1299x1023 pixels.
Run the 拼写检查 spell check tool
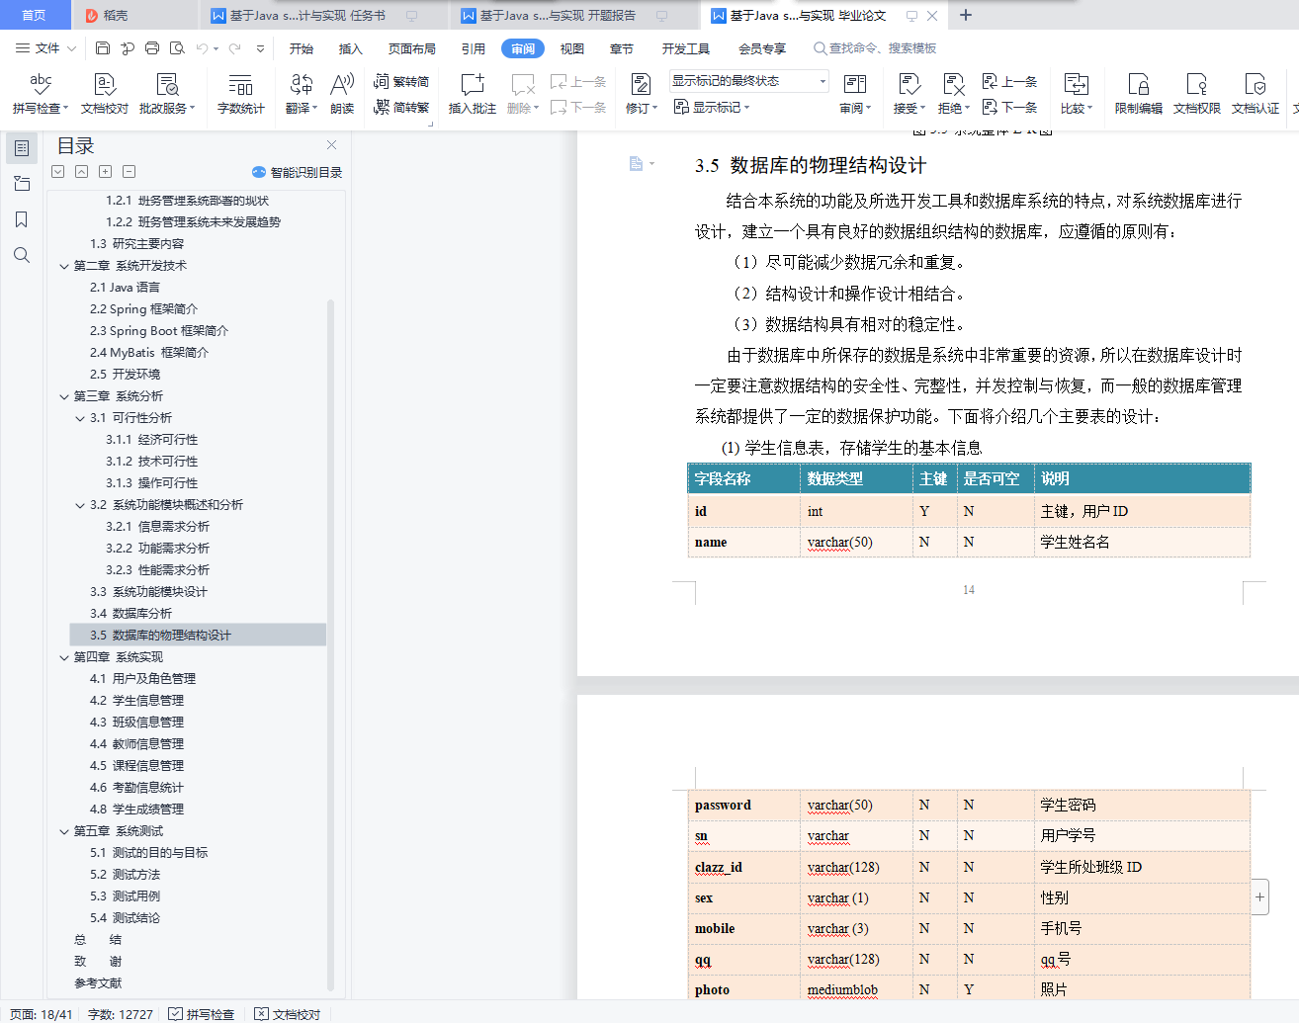40,94
